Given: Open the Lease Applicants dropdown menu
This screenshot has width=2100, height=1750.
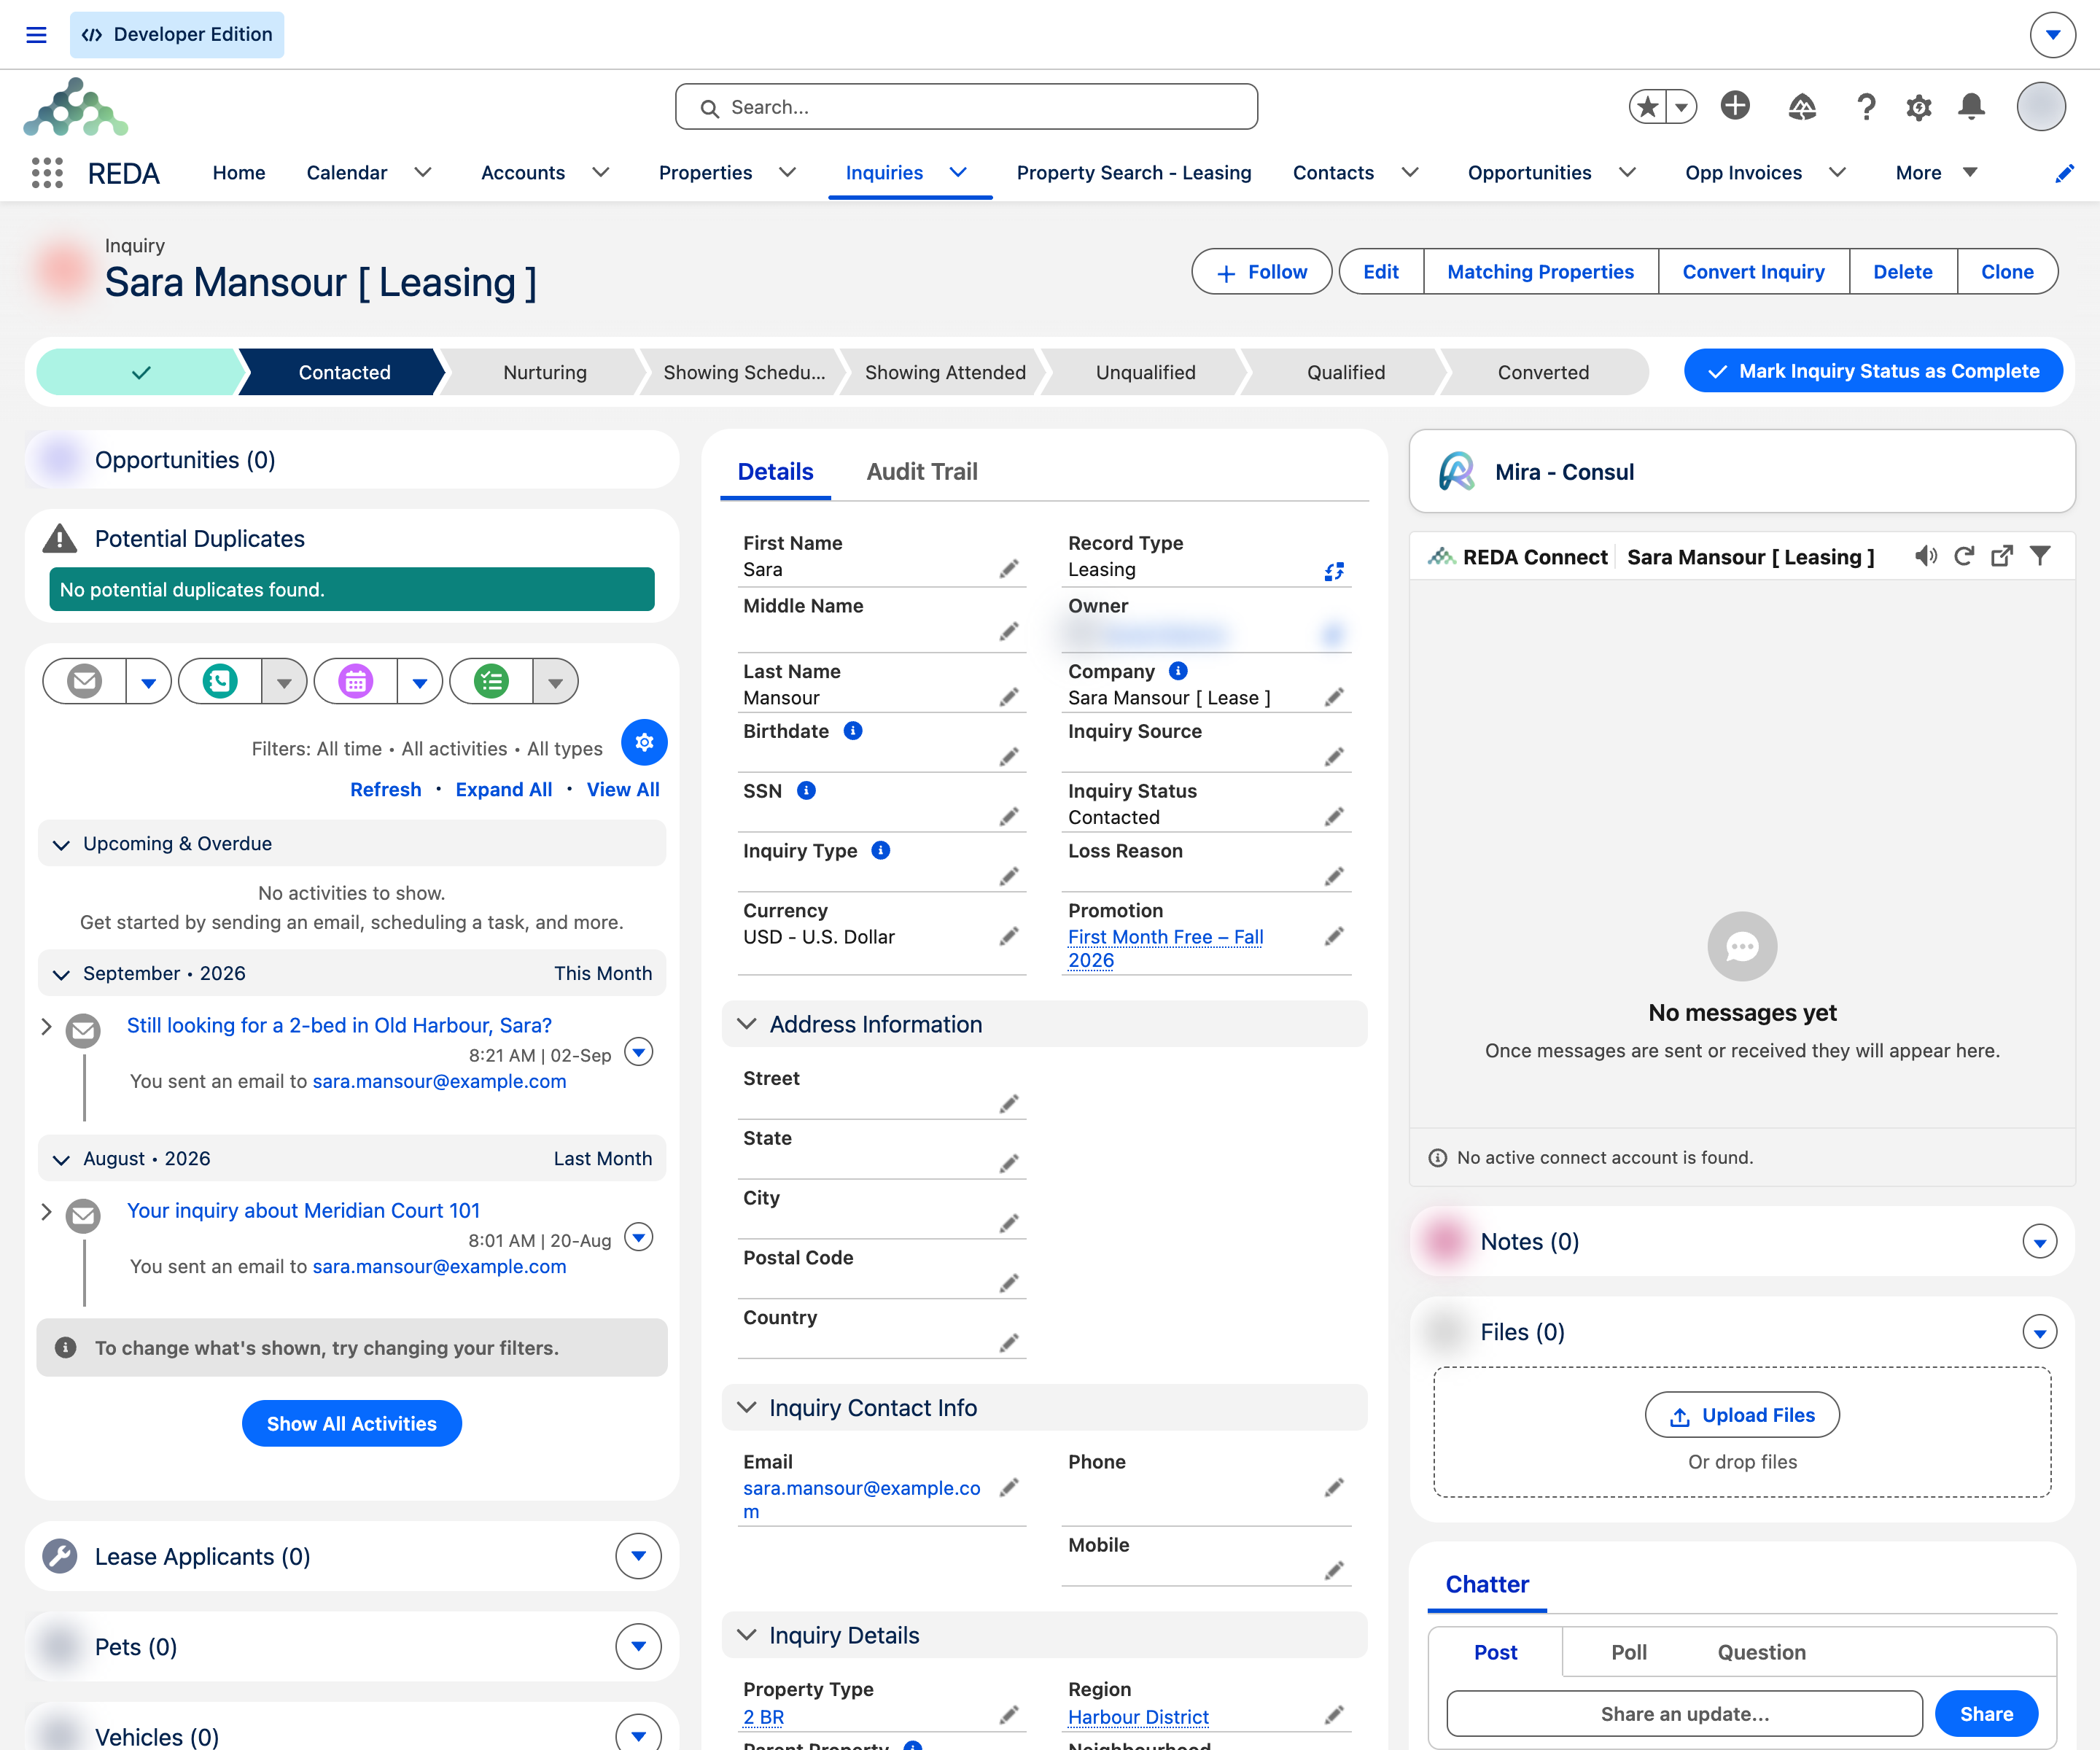Looking at the screenshot, I should tap(638, 1557).
